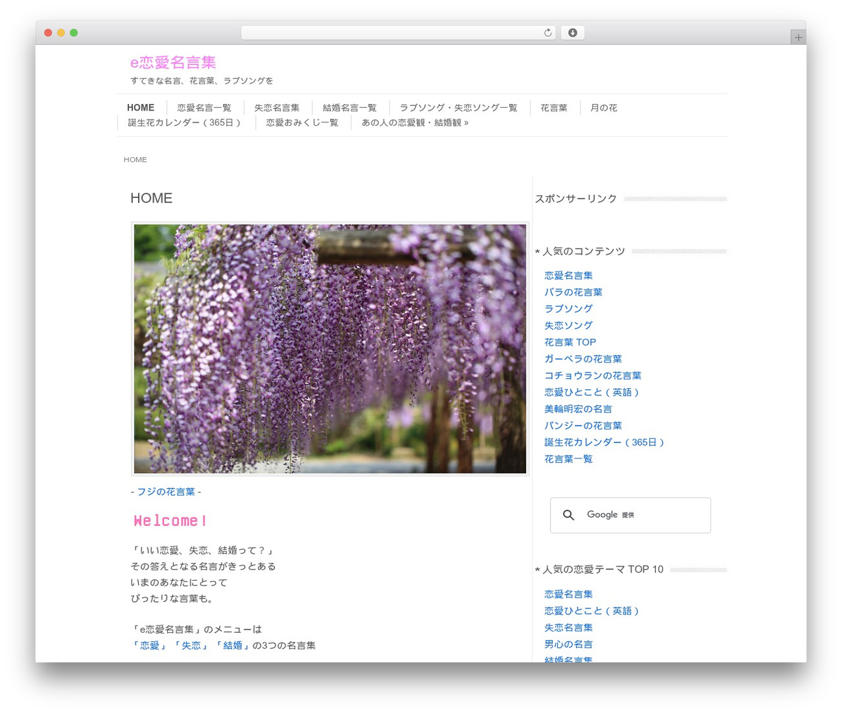Screen dimensions: 842x713
Task: Open the e恋愛名言集 site title
Action: pos(173,62)
